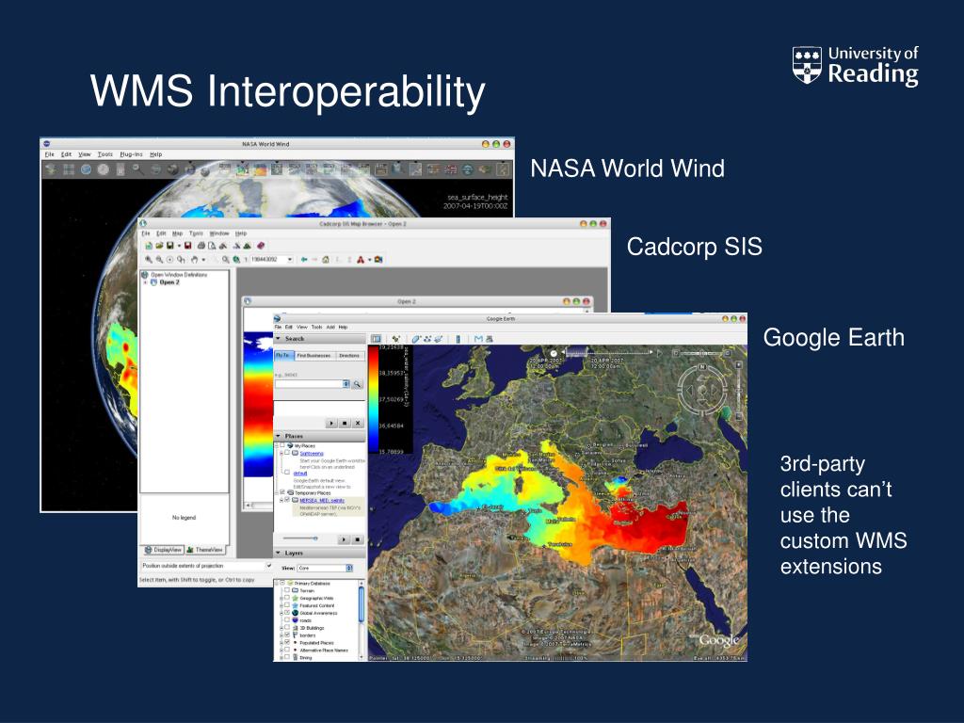Click the new document icon in Cadcorp SIS toolbar
964x723 pixels.
149,246
